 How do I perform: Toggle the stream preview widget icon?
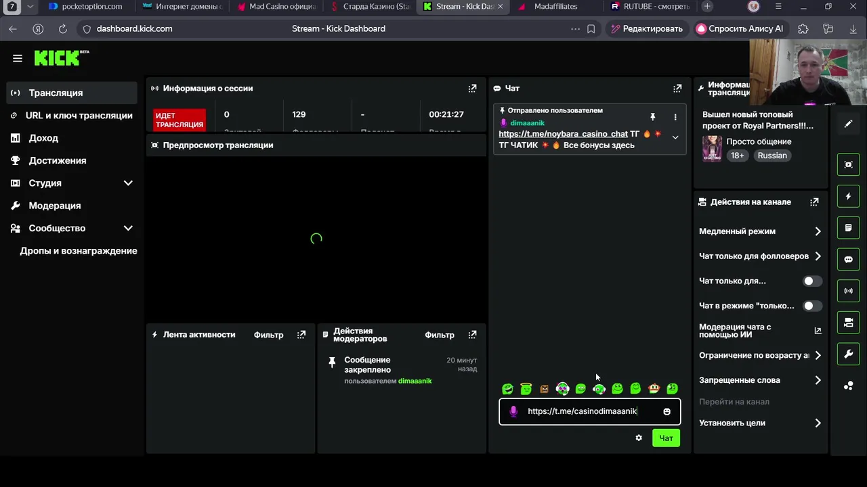pyautogui.click(x=848, y=164)
